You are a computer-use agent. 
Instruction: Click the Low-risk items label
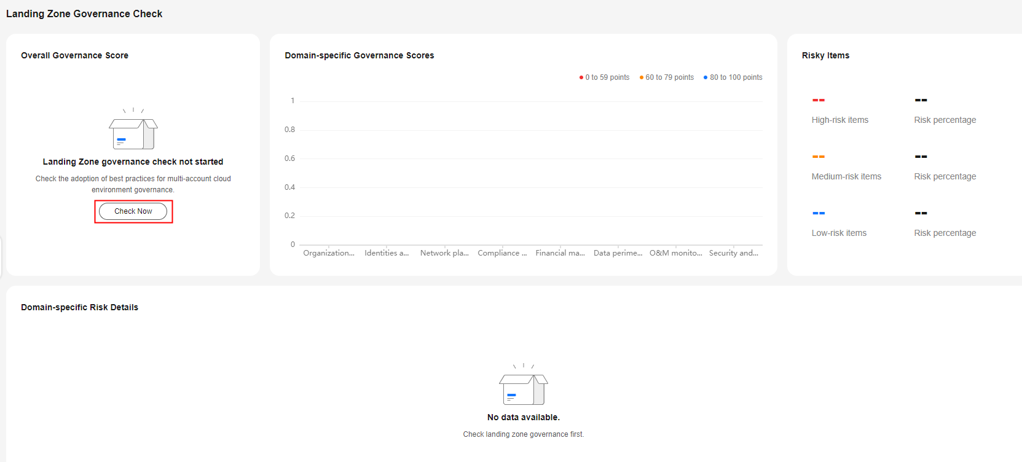coord(839,233)
